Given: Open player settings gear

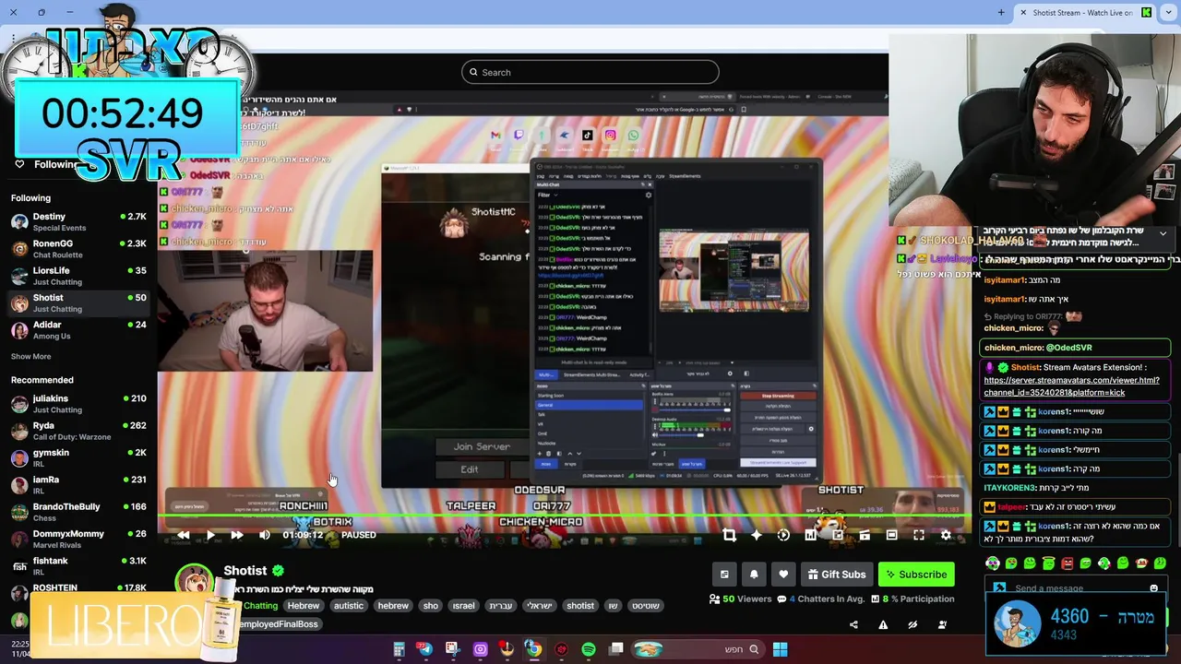Looking at the screenshot, I should (946, 535).
